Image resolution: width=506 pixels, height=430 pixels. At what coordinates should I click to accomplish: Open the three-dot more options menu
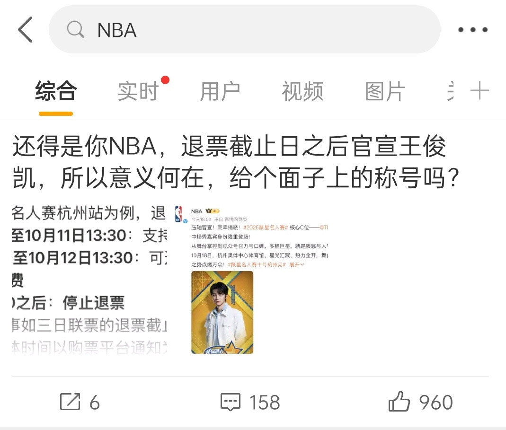coord(473,30)
